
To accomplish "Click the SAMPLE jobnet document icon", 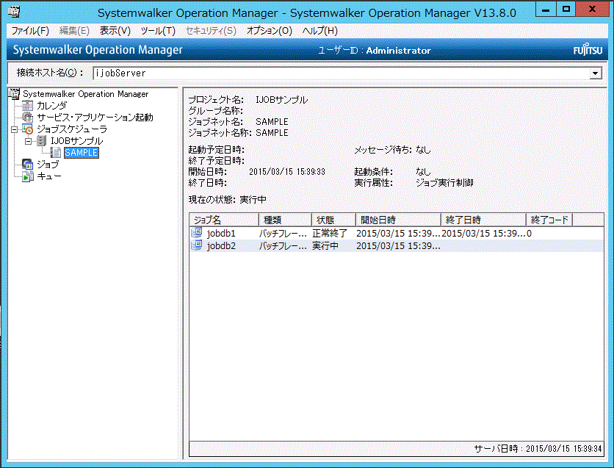I will pyautogui.click(x=56, y=152).
